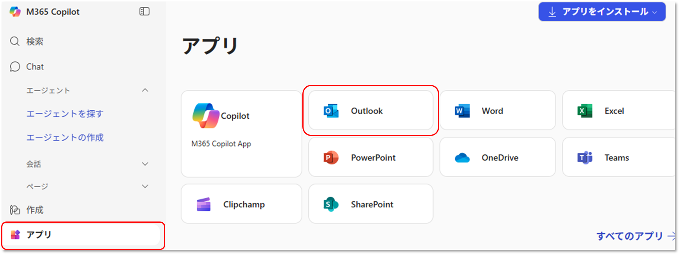
Task: Click the エージェント section label
Action: (48, 91)
